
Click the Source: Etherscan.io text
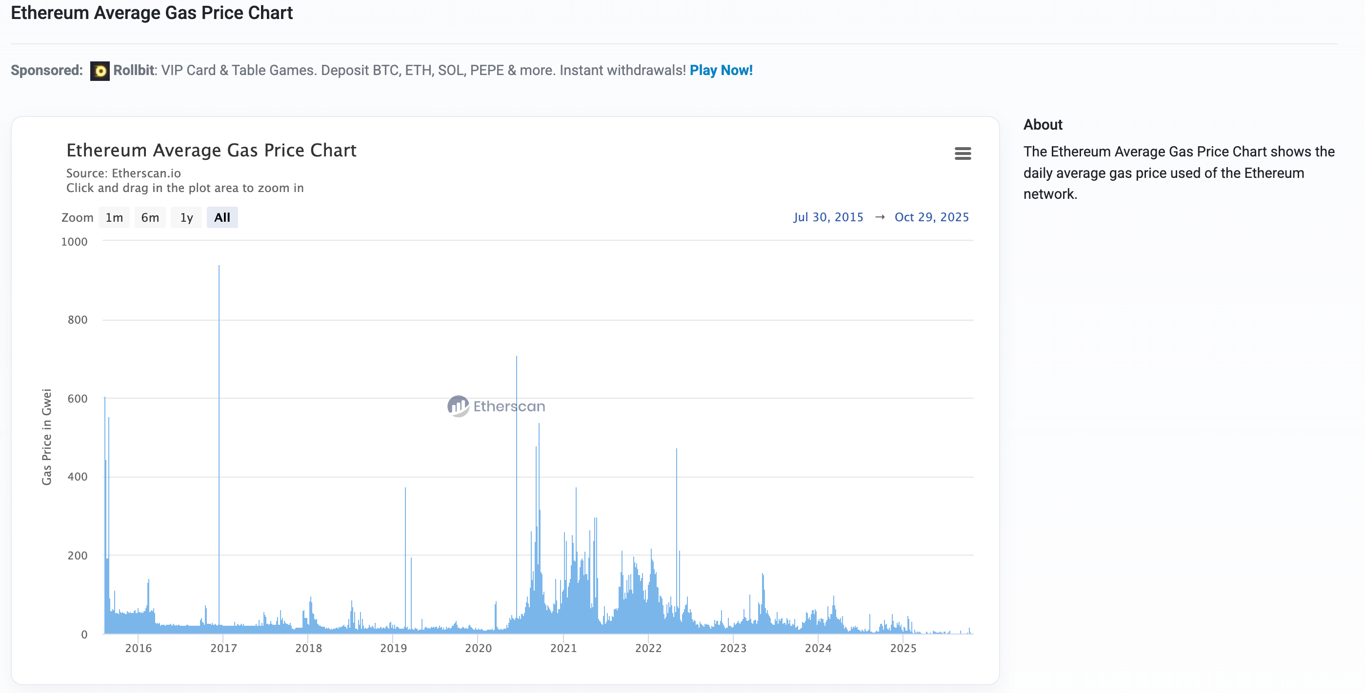(x=123, y=173)
